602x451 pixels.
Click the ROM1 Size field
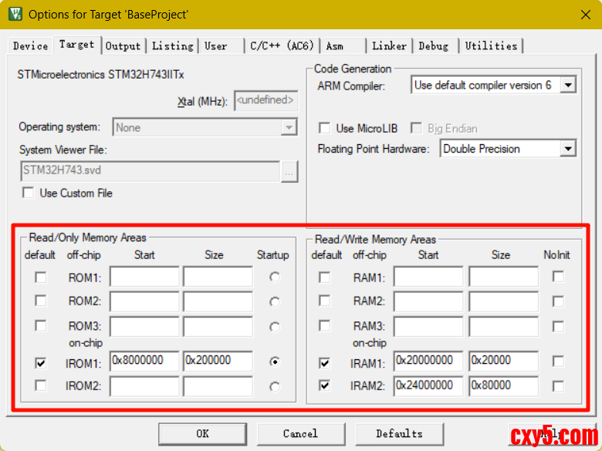[218, 277]
